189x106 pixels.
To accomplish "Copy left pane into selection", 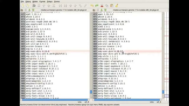I will tap(71, 6).
